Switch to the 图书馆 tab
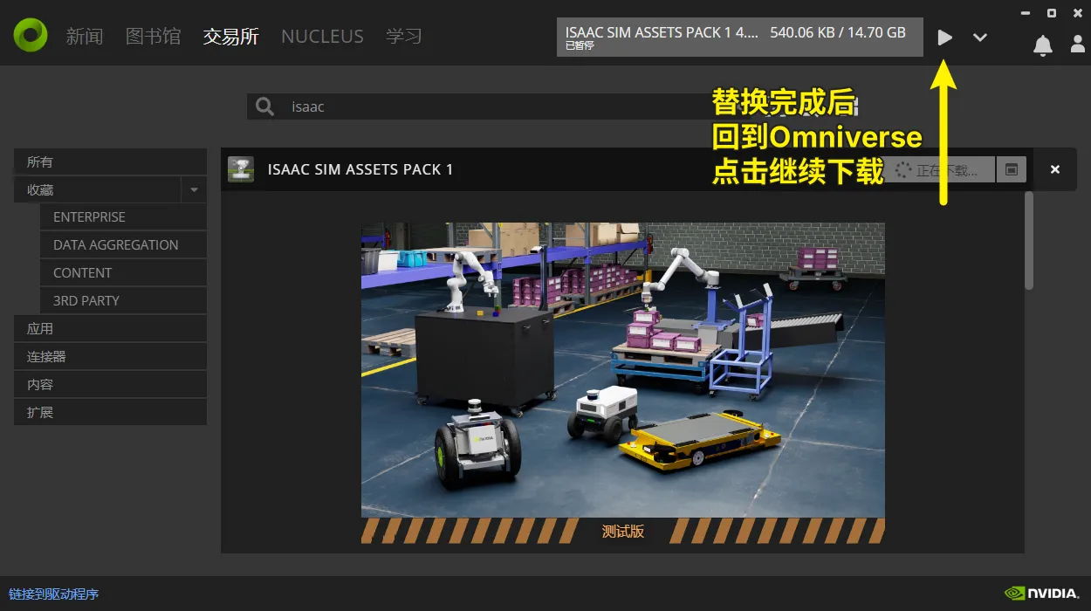 pos(153,37)
